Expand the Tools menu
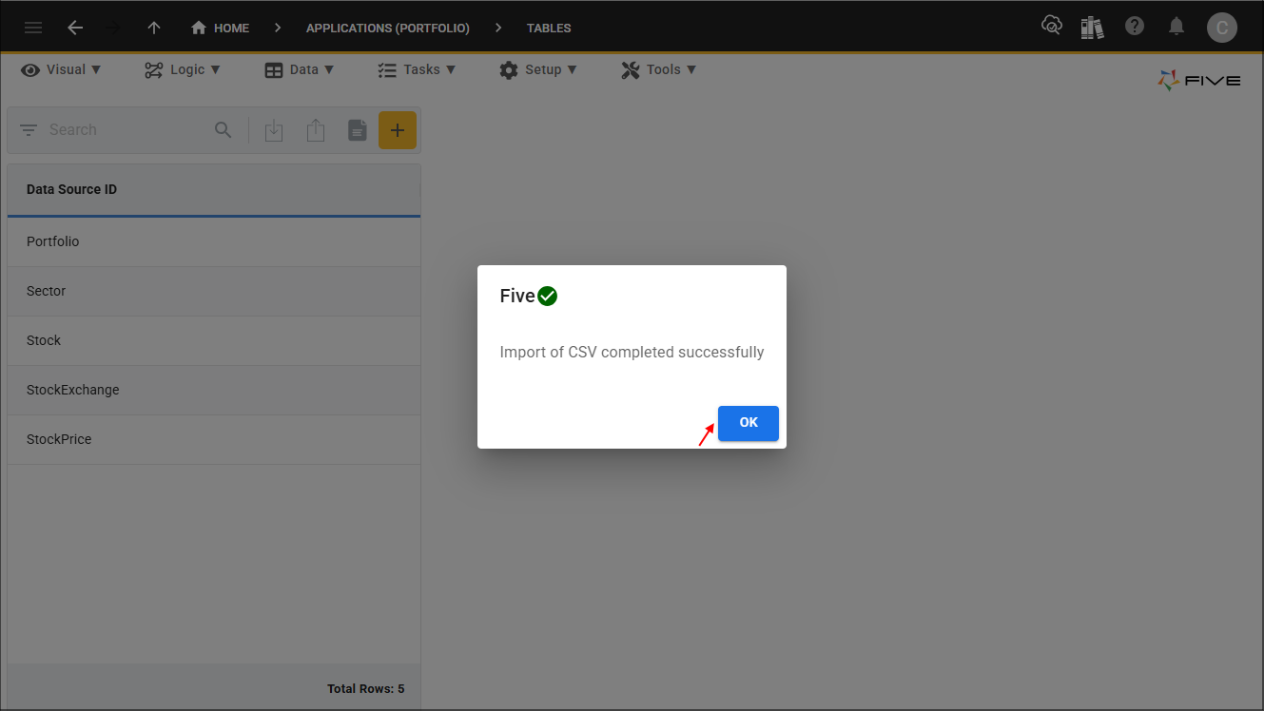 (x=659, y=69)
